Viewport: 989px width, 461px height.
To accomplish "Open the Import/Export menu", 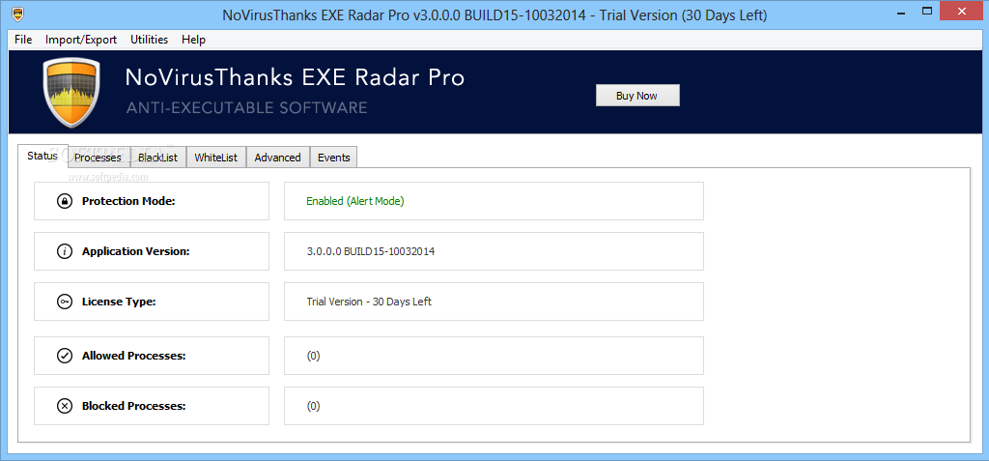I will pos(81,40).
